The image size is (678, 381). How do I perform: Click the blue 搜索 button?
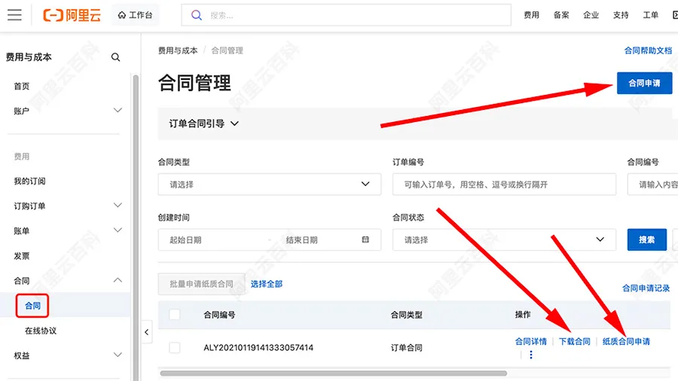tap(647, 239)
